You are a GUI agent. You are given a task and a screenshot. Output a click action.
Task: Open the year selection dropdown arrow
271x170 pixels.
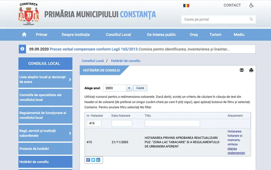point(129,88)
